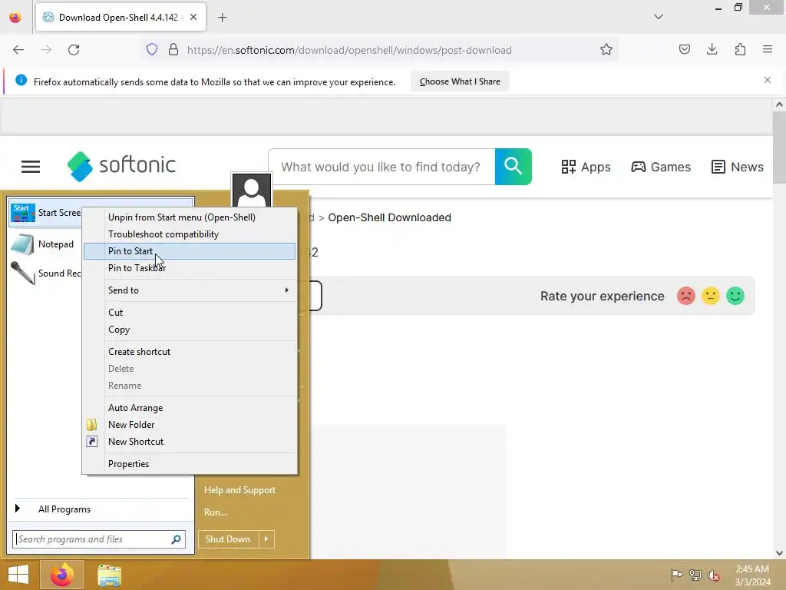Expand the Send to submenu
The image size is (786, 590).
pos(190,290)
